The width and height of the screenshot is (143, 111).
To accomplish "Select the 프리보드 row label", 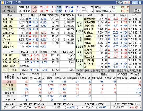I will (10, 43).
